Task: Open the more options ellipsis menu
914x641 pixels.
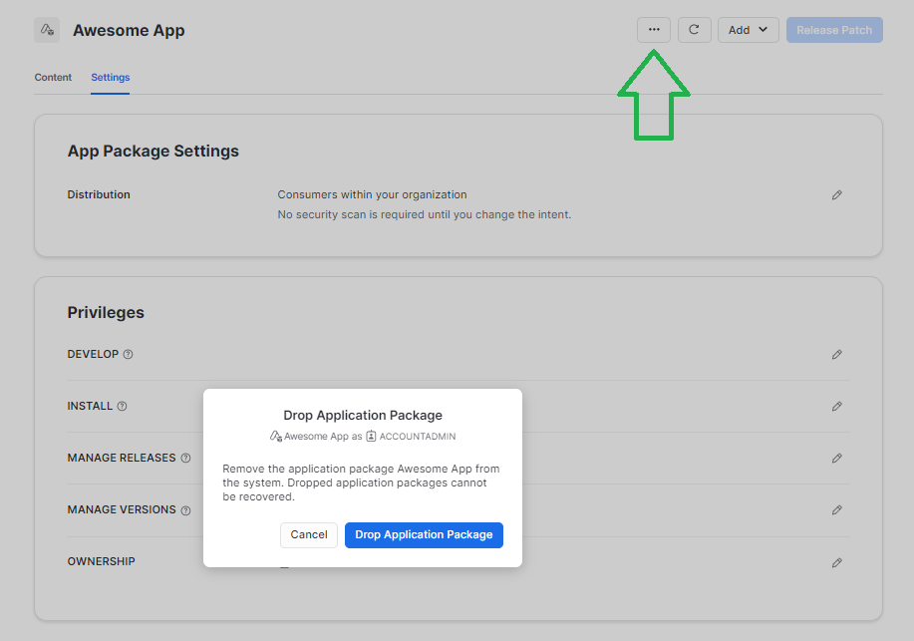Action: click(x=654, y=29)
